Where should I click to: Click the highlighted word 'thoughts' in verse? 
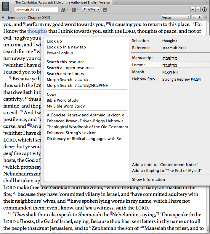click(x=37, y=31)
